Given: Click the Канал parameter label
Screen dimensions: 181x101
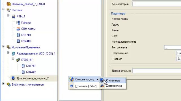Looking at the screenshot, I should coord(115,30).
